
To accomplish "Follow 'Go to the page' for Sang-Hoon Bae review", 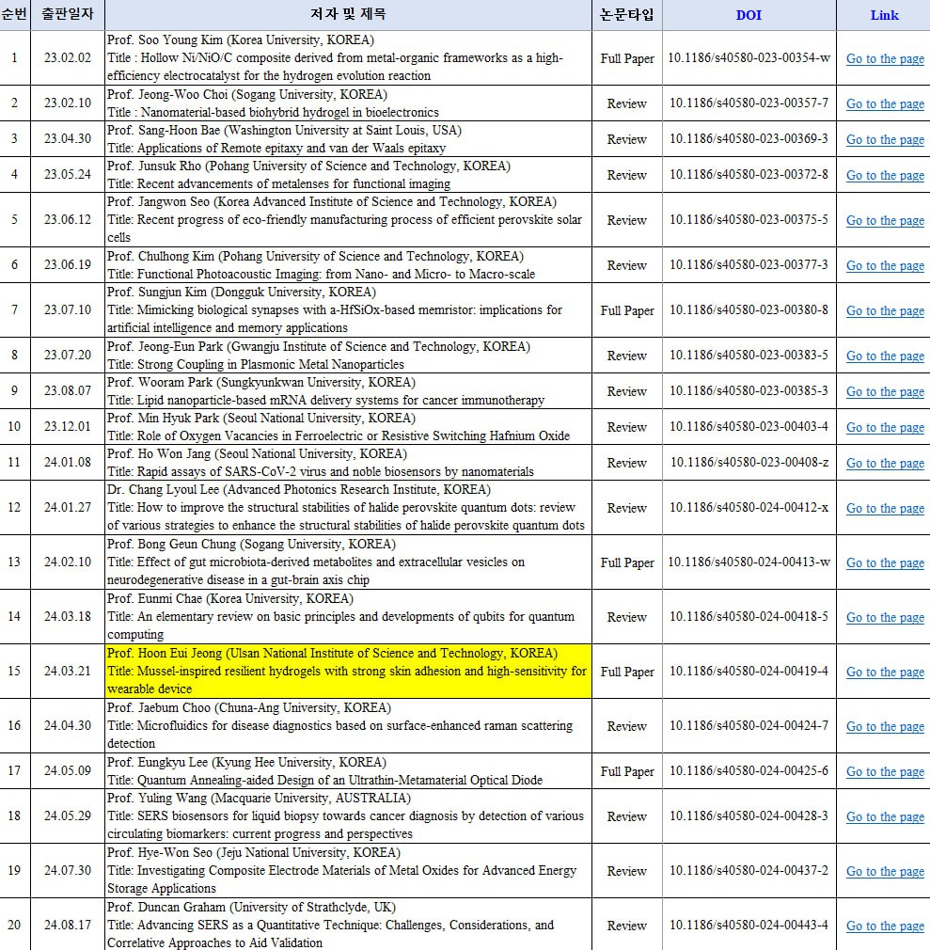I will point(885,139).
